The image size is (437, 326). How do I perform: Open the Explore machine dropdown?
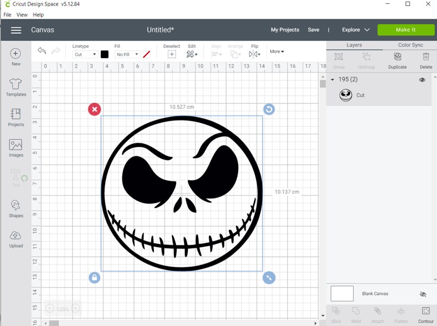coord(356,30)
